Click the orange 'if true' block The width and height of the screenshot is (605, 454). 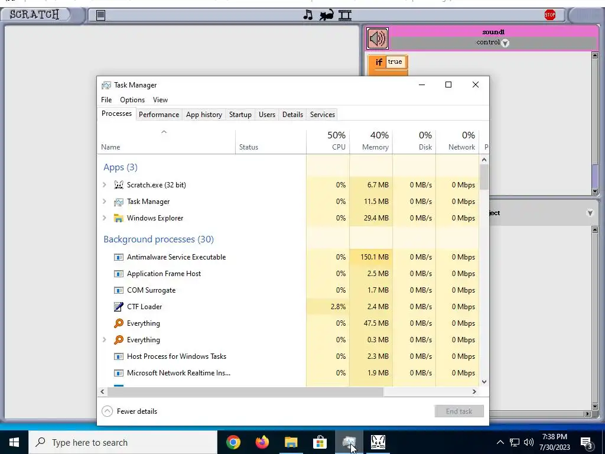click(x=388, y=63)
